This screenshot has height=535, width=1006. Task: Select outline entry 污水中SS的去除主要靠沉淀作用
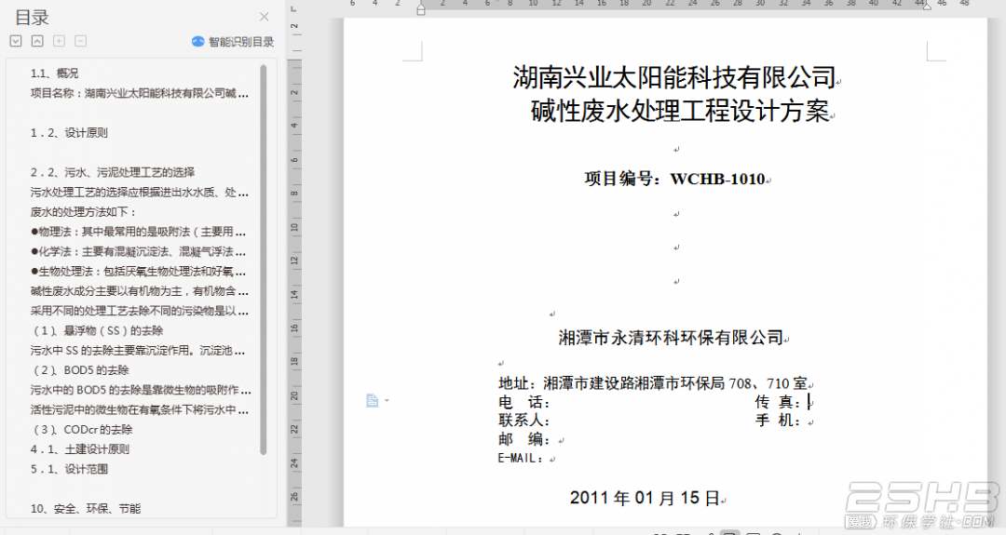point(137,351)
